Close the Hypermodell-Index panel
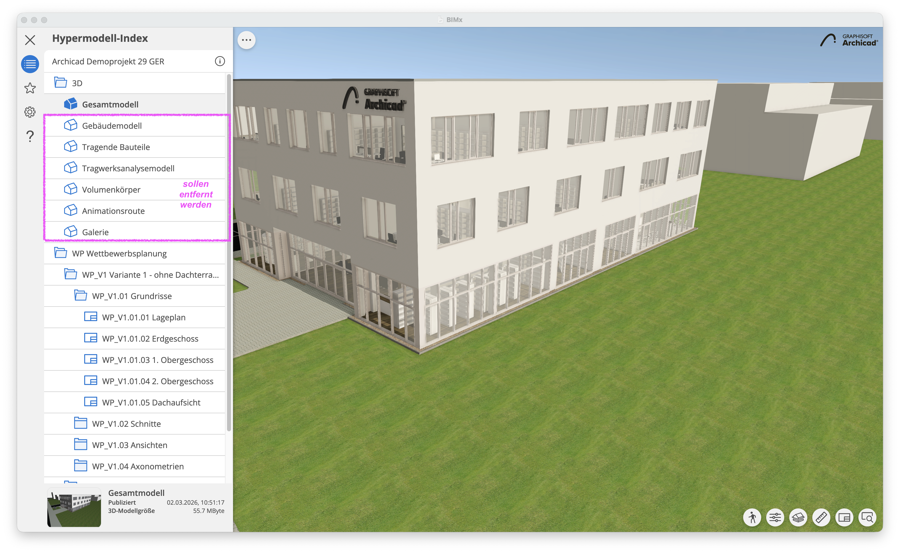The width and height of the screenshot is (900, 553). pos(30,40)
